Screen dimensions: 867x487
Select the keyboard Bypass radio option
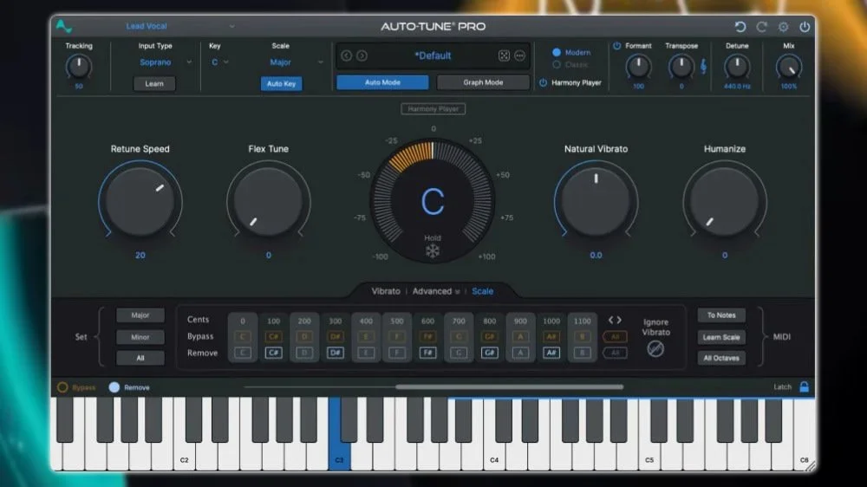pos(62,387)
